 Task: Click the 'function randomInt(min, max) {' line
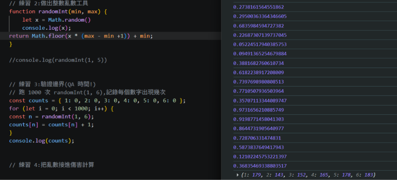[x=58, y=12]
